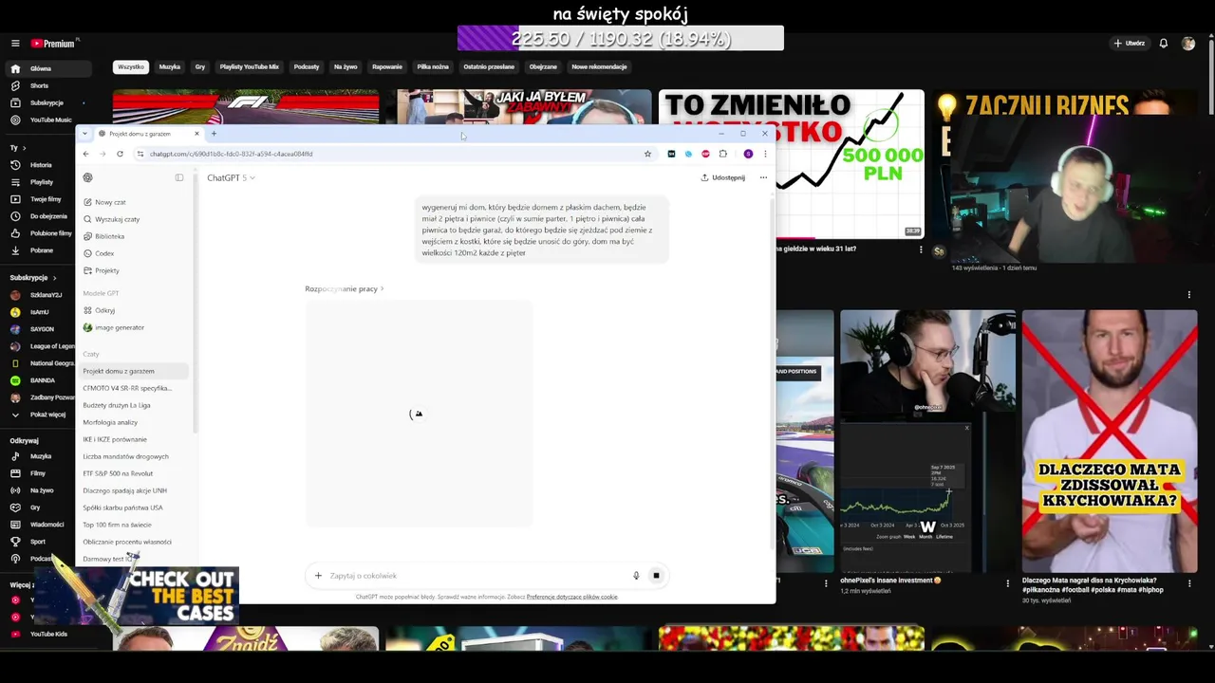1215x683 pixels.
Task: Open the Top 100 firm na świecie chat
Action: click(117, 525)
